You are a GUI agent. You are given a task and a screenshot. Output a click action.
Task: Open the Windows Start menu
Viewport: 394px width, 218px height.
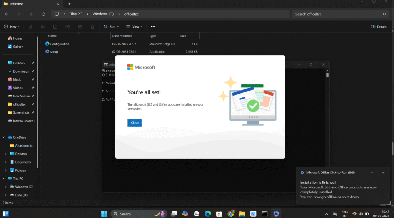(x=104, y=214)
